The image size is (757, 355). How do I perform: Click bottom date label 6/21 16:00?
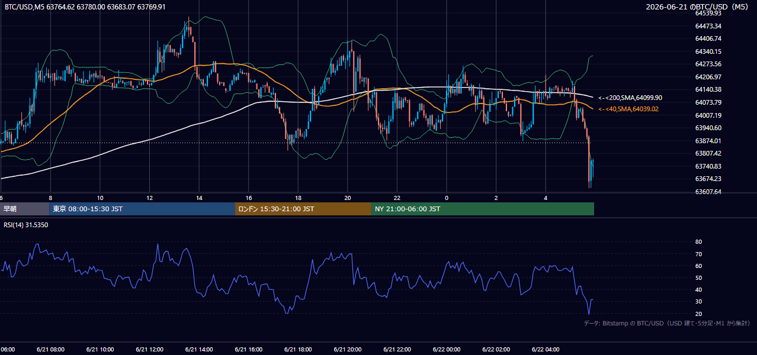[x=250, y=350]
